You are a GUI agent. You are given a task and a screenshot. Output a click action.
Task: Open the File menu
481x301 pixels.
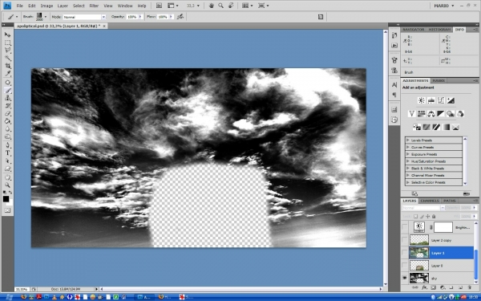[19, 6]
